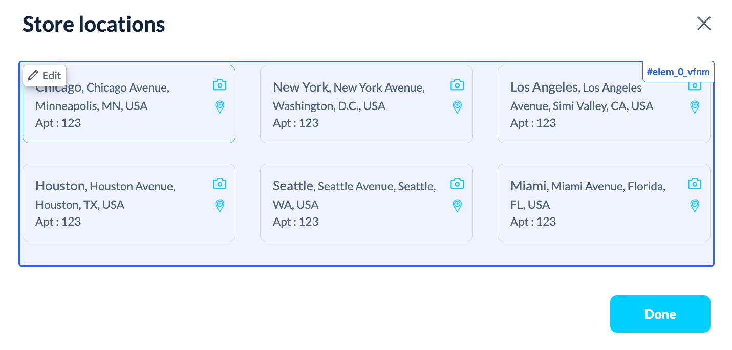Viewport: 732px width, 350px height.
Task: Close the Store locations dialog
Action: pyautogui.click(x=704, y=24)
